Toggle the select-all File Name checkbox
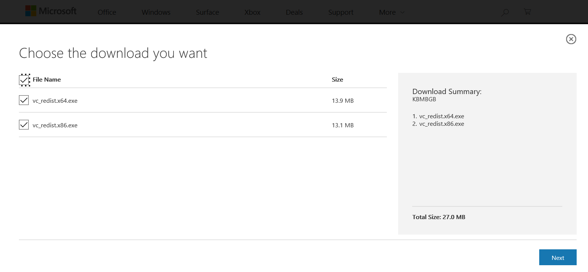The image size is (588, 272). coord(24,80)
